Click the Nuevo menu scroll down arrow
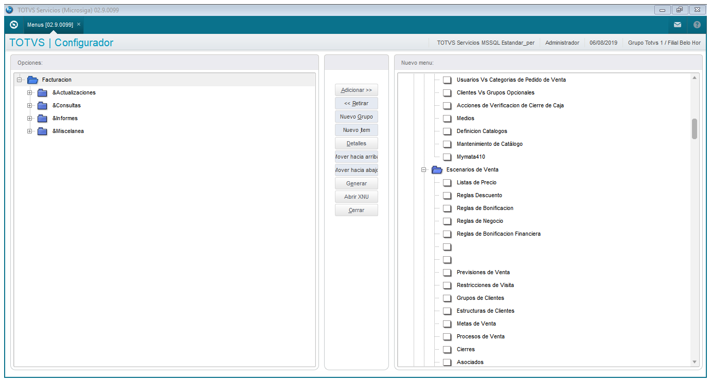 (695, 362)
